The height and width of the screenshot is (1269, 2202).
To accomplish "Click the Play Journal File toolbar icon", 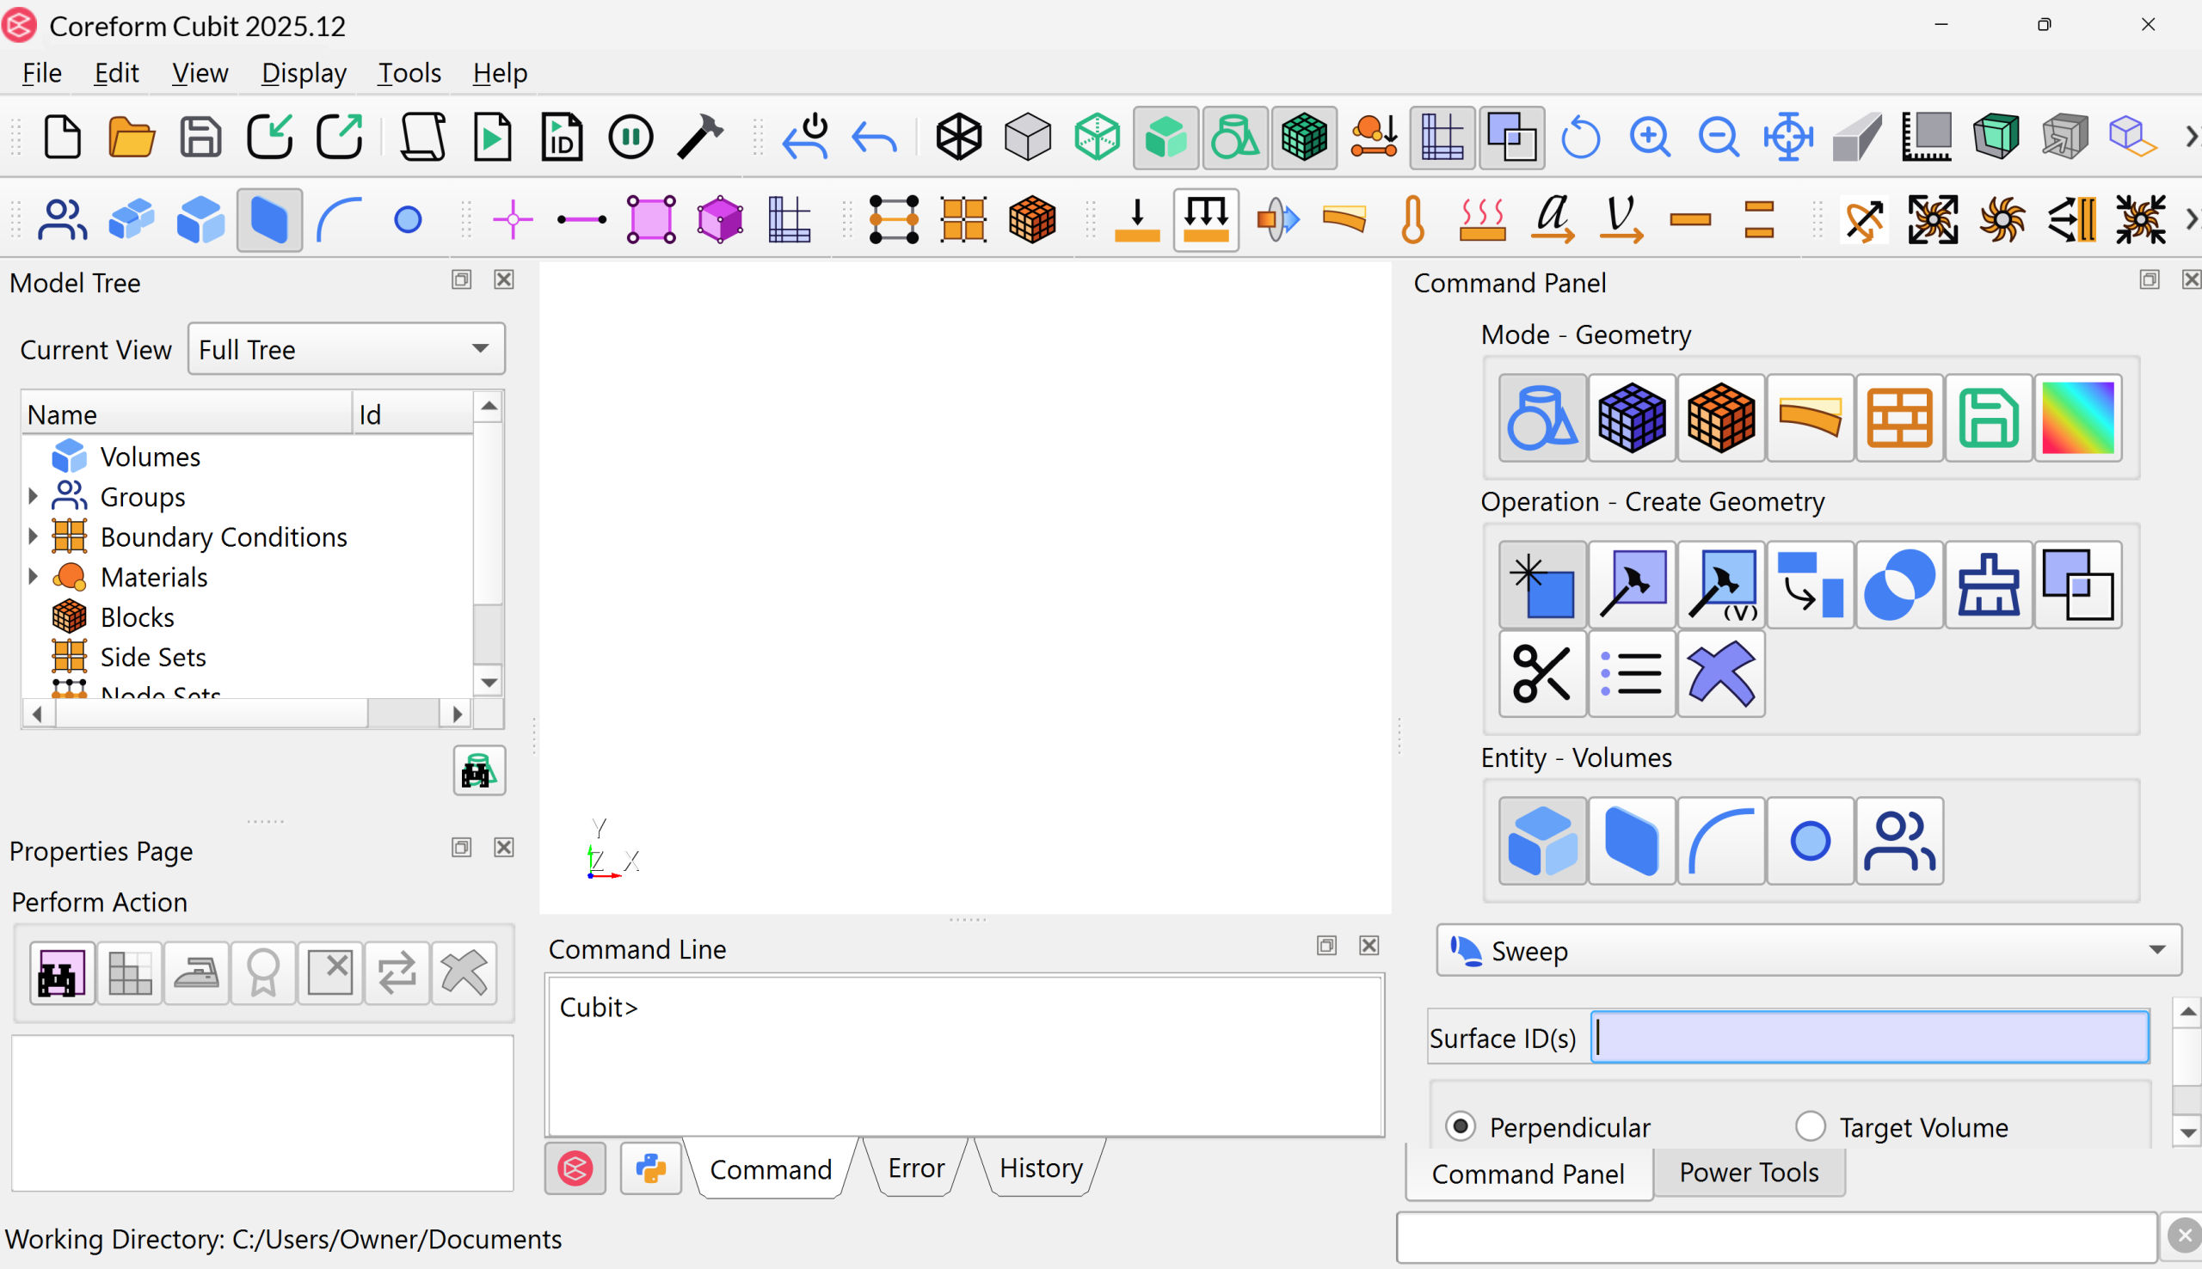I will (492, 137).
